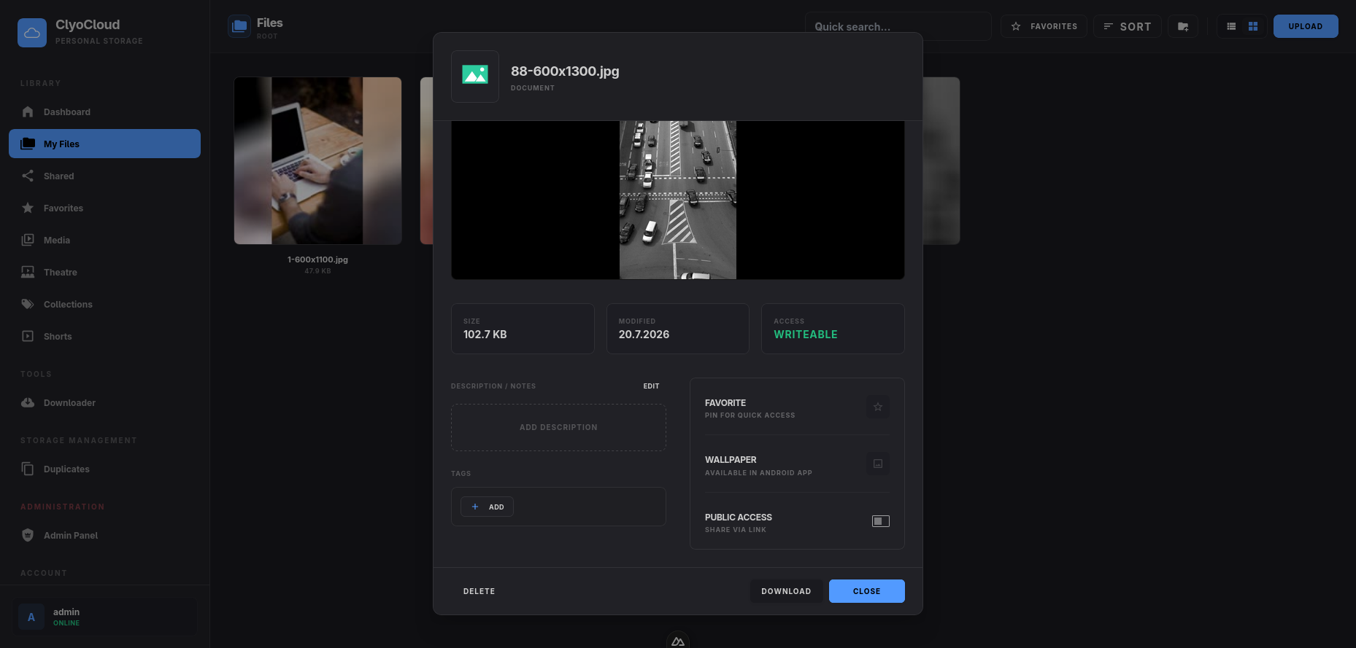Click the 88-600x1300.jpg file title
Screen dimensions: 1356x648
pos(565,71)
